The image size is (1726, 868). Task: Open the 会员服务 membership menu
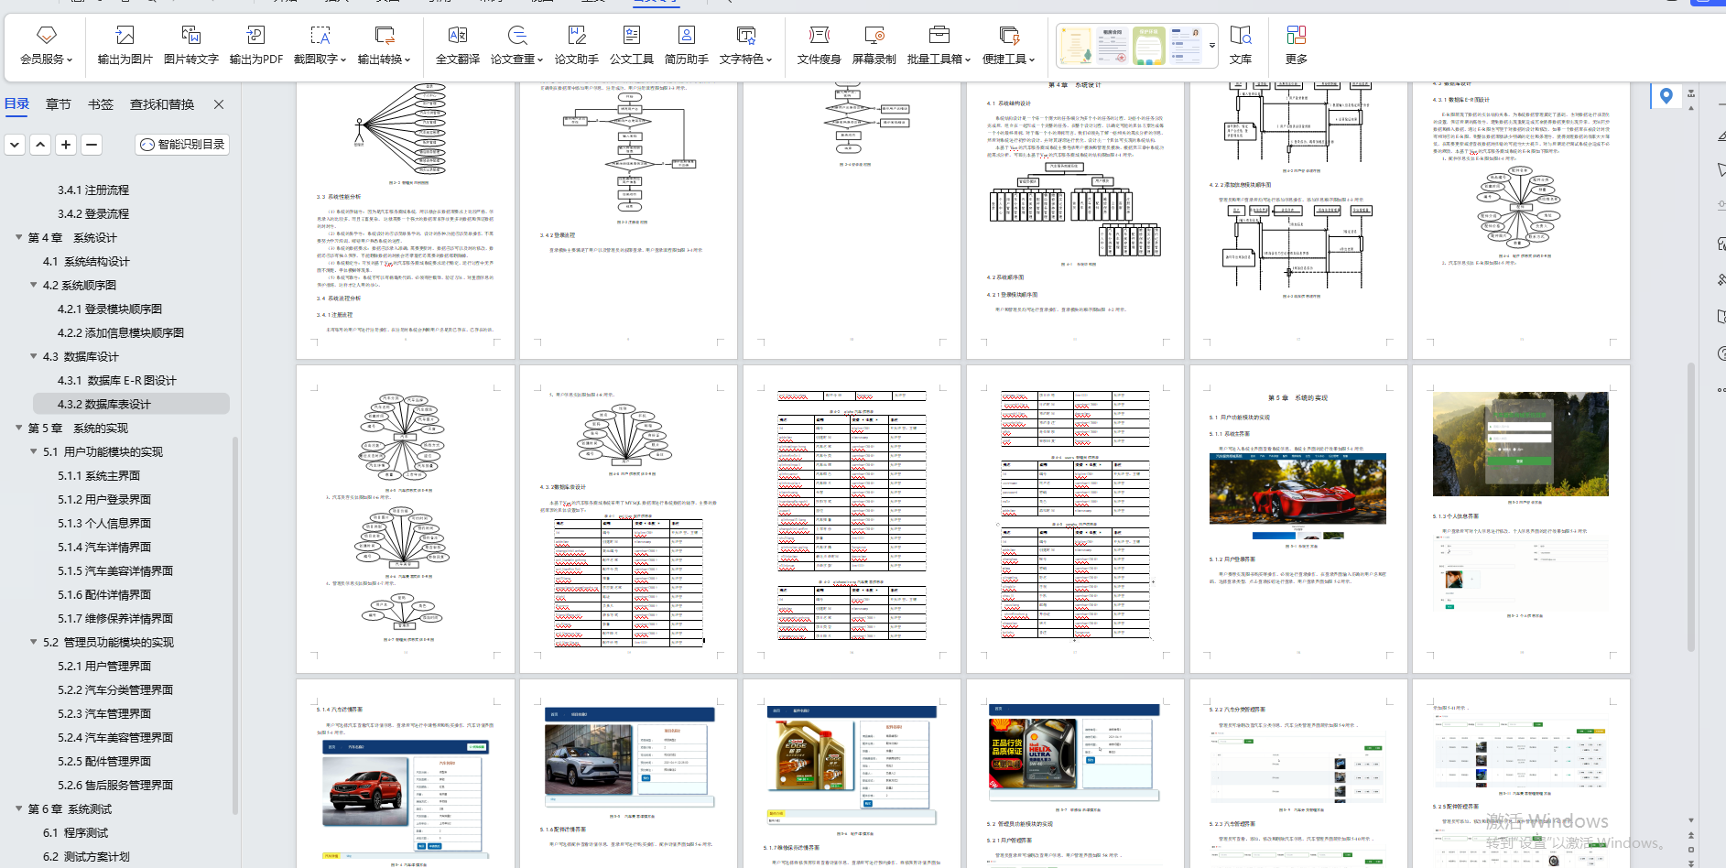(46, 45)
